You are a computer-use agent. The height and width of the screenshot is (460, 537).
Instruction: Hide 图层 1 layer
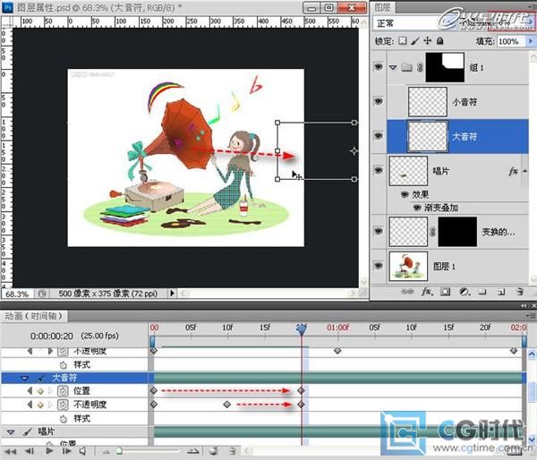[378, 265]
